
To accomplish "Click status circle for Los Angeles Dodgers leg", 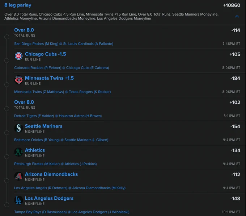I will coord(7,205).
